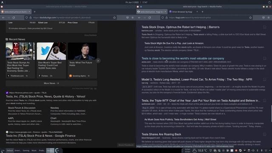Close the Kagi tesla stock price tab
272x153 pixels.
tap(165, 12)
